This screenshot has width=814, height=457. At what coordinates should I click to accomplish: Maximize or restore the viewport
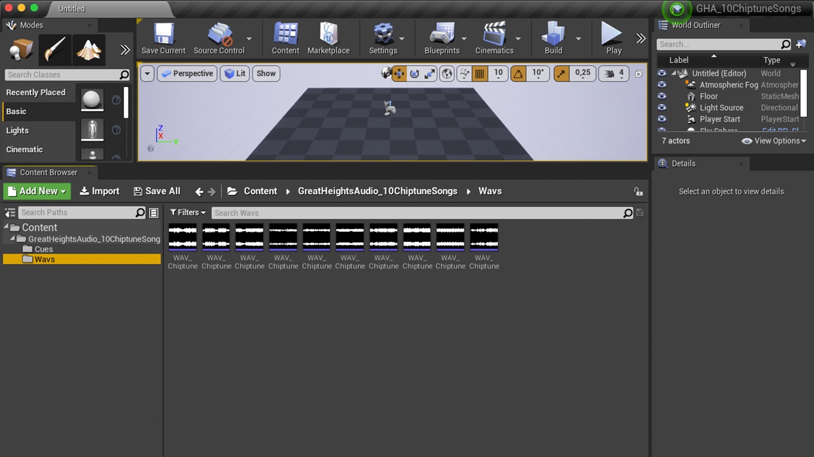(x=638, y=74)
